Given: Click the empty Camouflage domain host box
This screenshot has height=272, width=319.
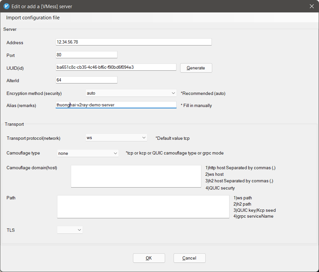Looking at the screenshot, I should pyautogui.click(x=136, y=175).
